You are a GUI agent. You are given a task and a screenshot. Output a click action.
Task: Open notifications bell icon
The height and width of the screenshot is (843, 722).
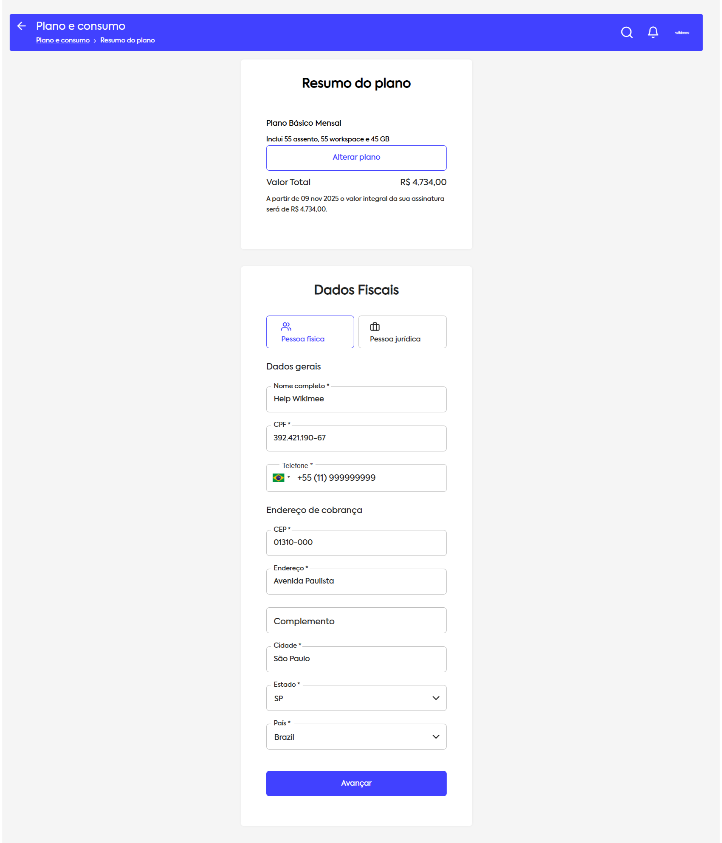[653, 33]
